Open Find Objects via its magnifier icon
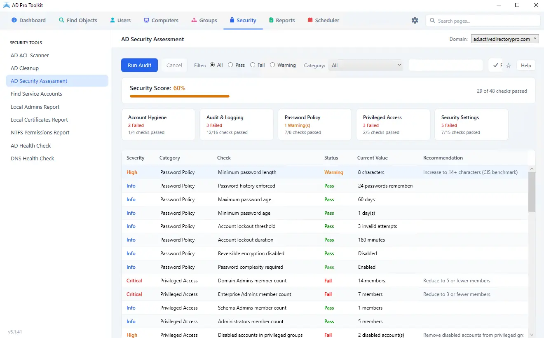This screenshot has height=338, width=544. [x=61, y=20]
